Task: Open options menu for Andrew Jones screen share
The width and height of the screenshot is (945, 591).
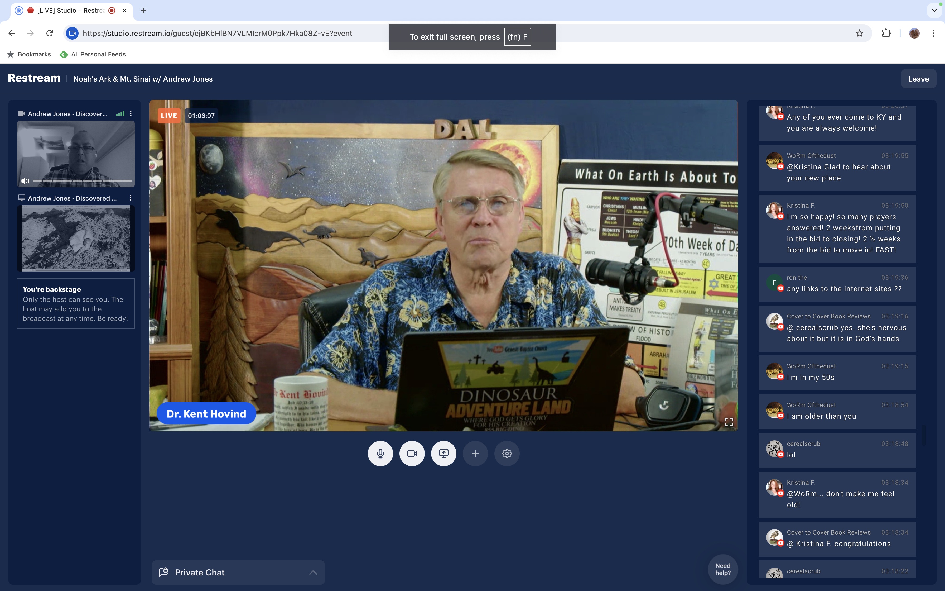Action: click(131, 198)
